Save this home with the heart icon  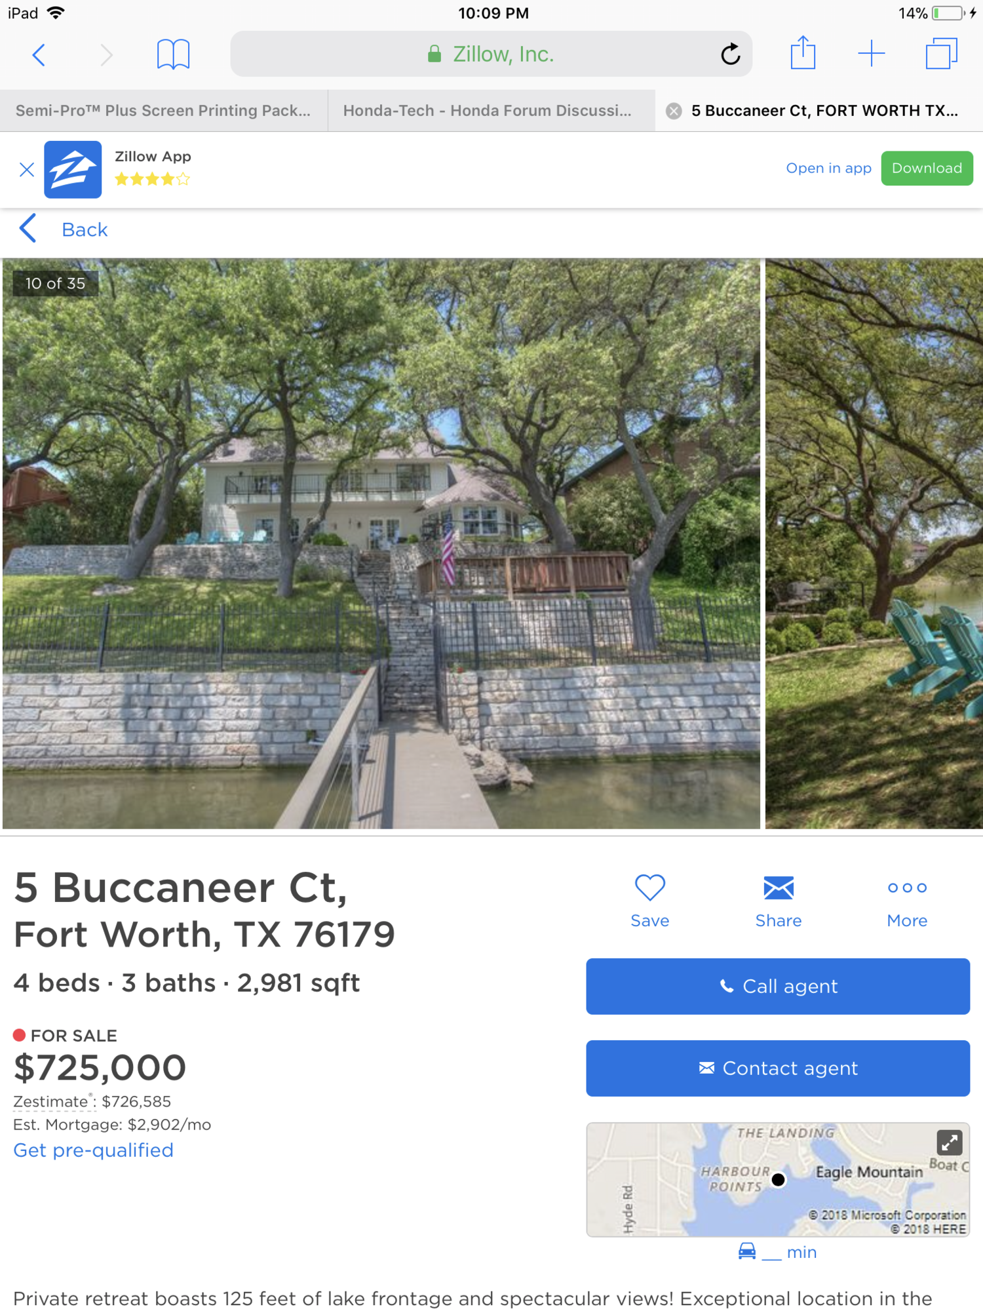[x=649, y=901]
